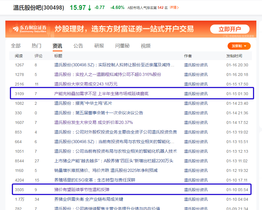Open the 研报 tab
Viewport: 262px width, 210px height.
99,46
